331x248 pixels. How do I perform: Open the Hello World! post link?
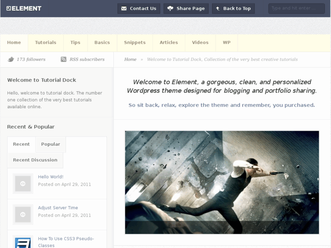pyautogui.click(x=51, y=177)
